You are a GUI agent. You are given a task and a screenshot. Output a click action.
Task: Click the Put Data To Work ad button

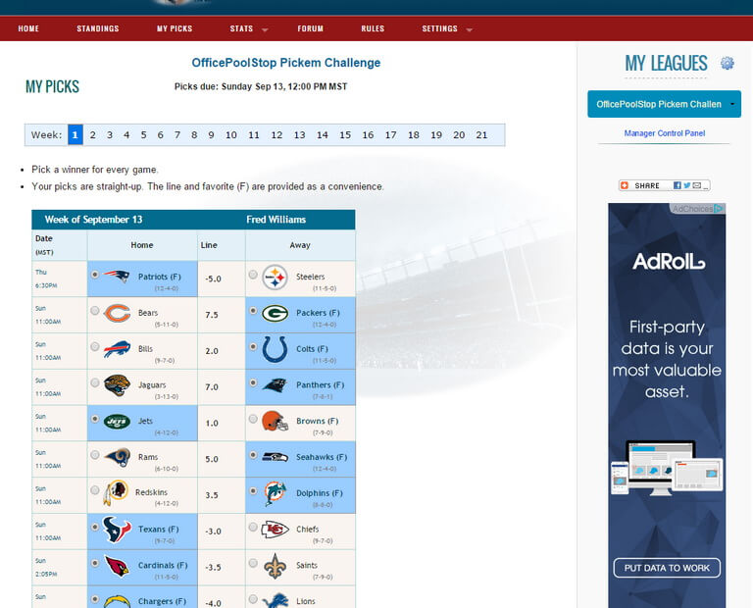tap(667, 568)
